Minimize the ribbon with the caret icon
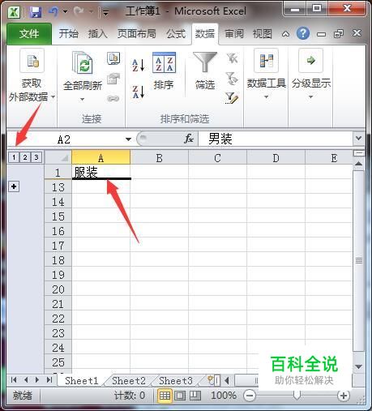Viewport: 372px width, 411px height. pyautogui.click(x=285, y=34)
